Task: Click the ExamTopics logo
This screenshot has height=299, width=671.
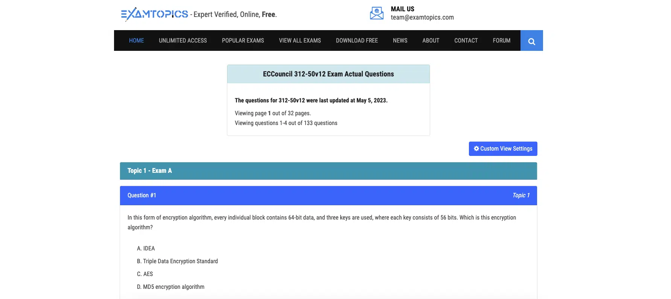Action: (154, 14)
